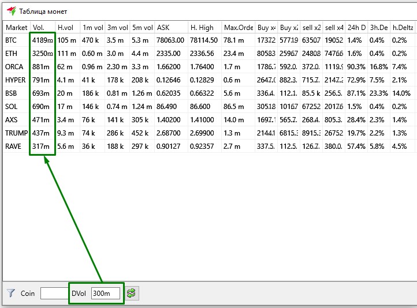Select the ETH market row
Image resolution: width=417 pixels, height=308 pixels.
click(12, 54)
